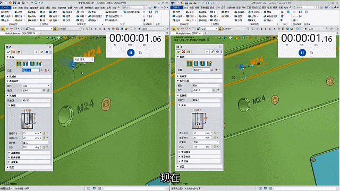Click 倒角 chamfer tool in left ribbon
This screenshot has width=340, height=191.
pyautogui.click(x=32, y=16)
